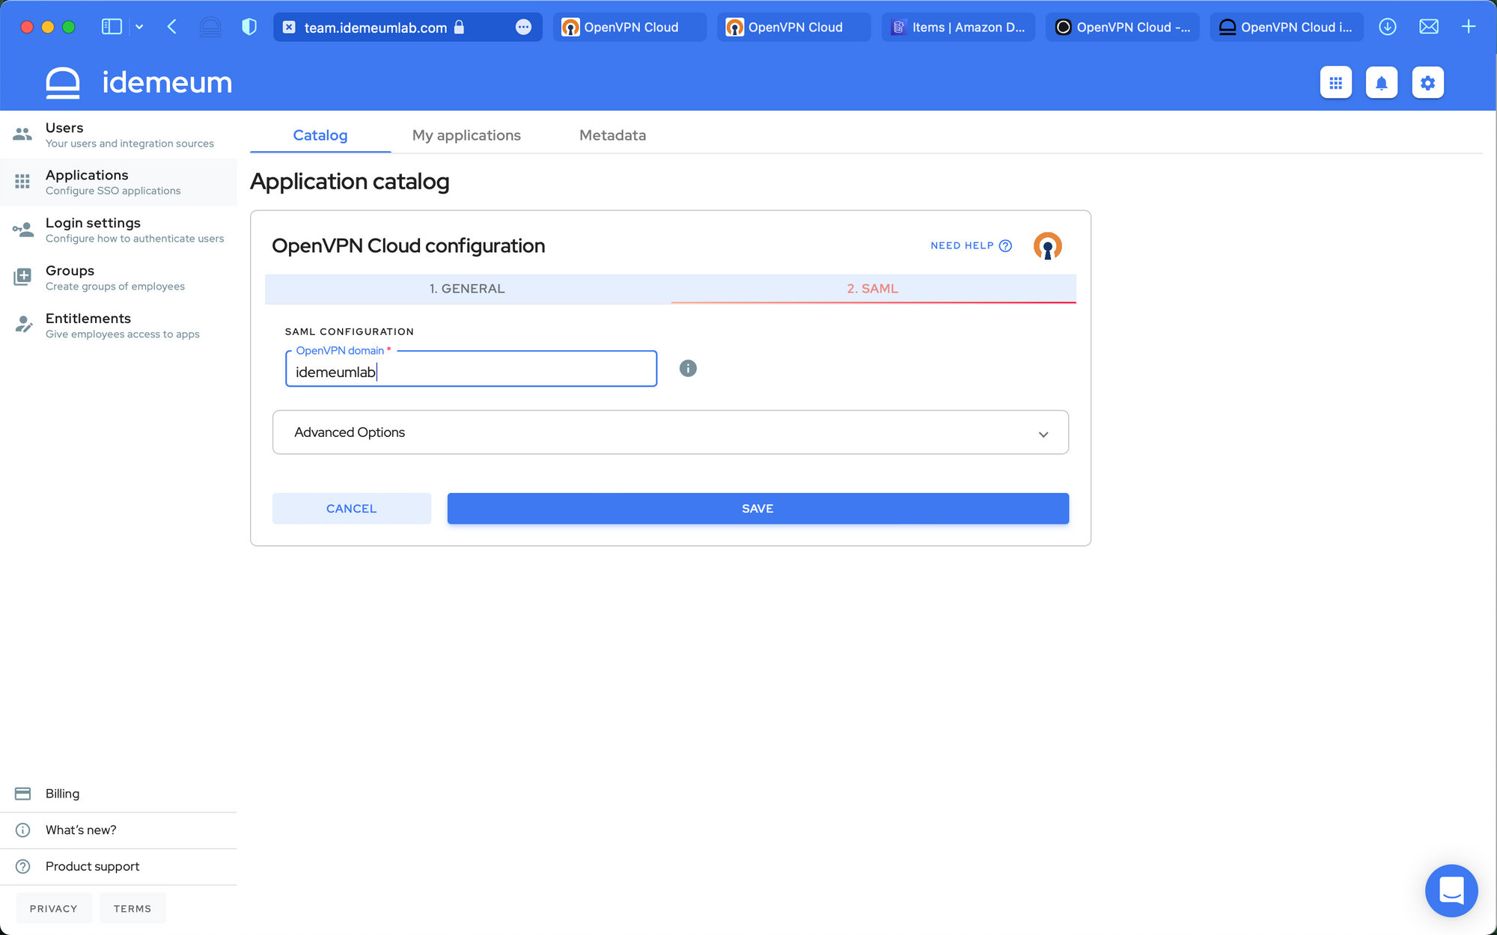Select the 2. SAML step
This screenshot has height=935, width=1497.
tap(873, 289)
